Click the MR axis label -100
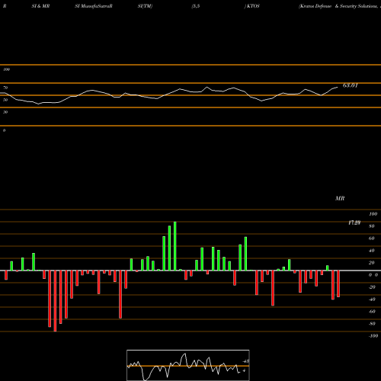This screenshot has width=381, height=381. (373, 336)
